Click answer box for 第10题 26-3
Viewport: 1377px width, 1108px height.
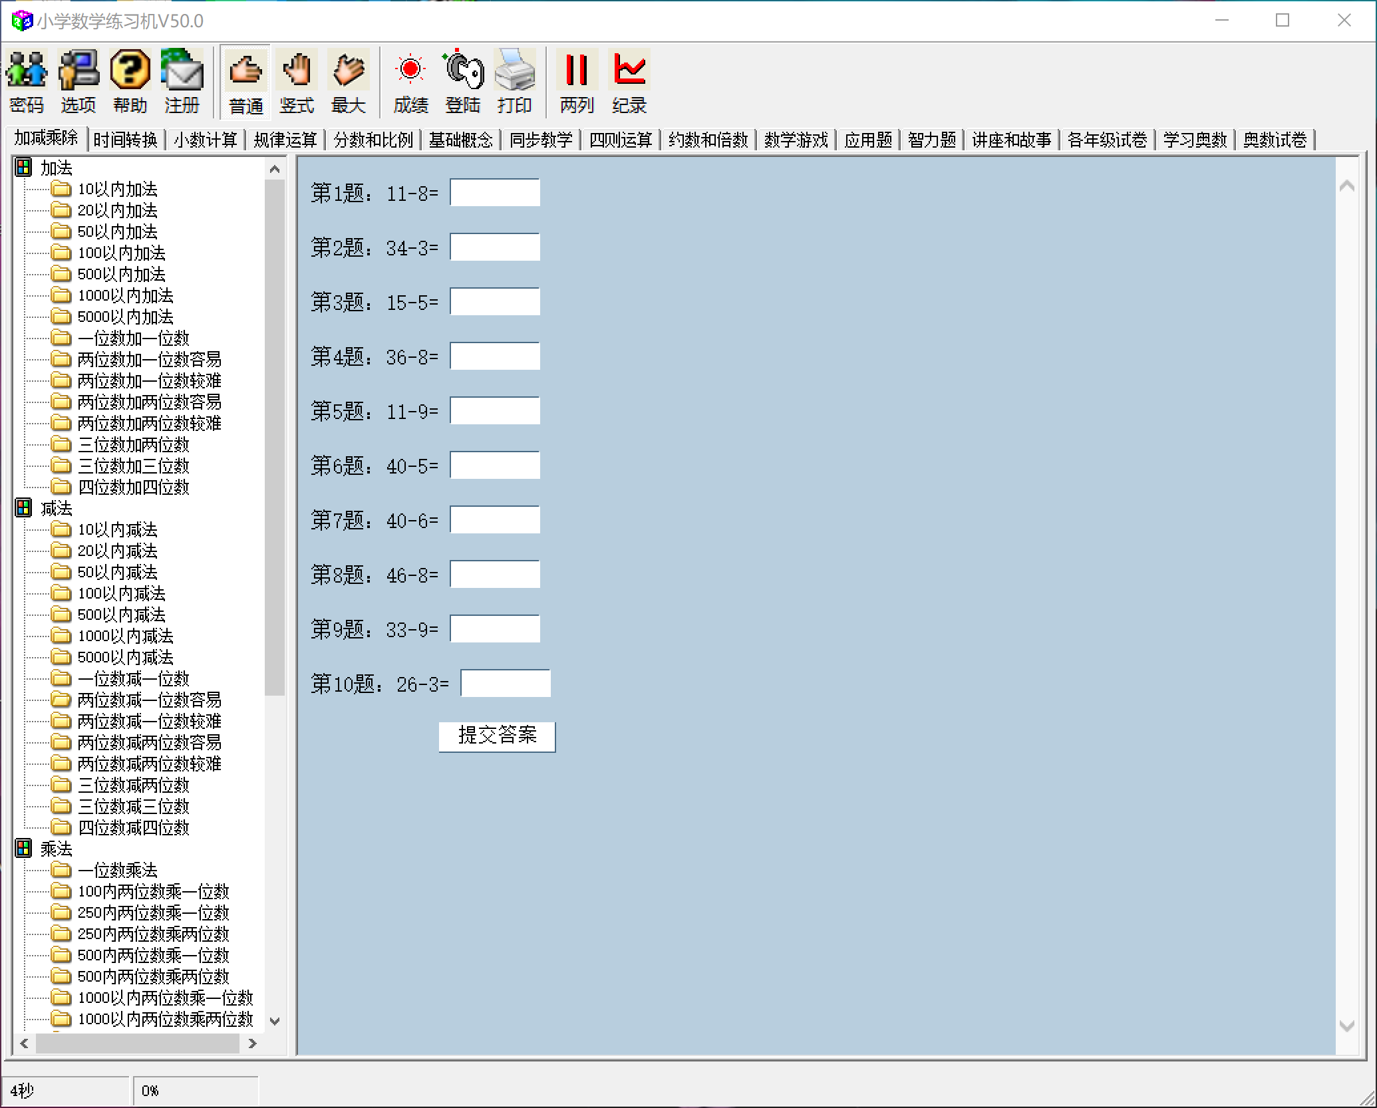(x=506, y=684)
